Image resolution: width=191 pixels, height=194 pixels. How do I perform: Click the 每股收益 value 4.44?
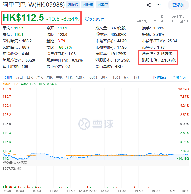point(25,54)
